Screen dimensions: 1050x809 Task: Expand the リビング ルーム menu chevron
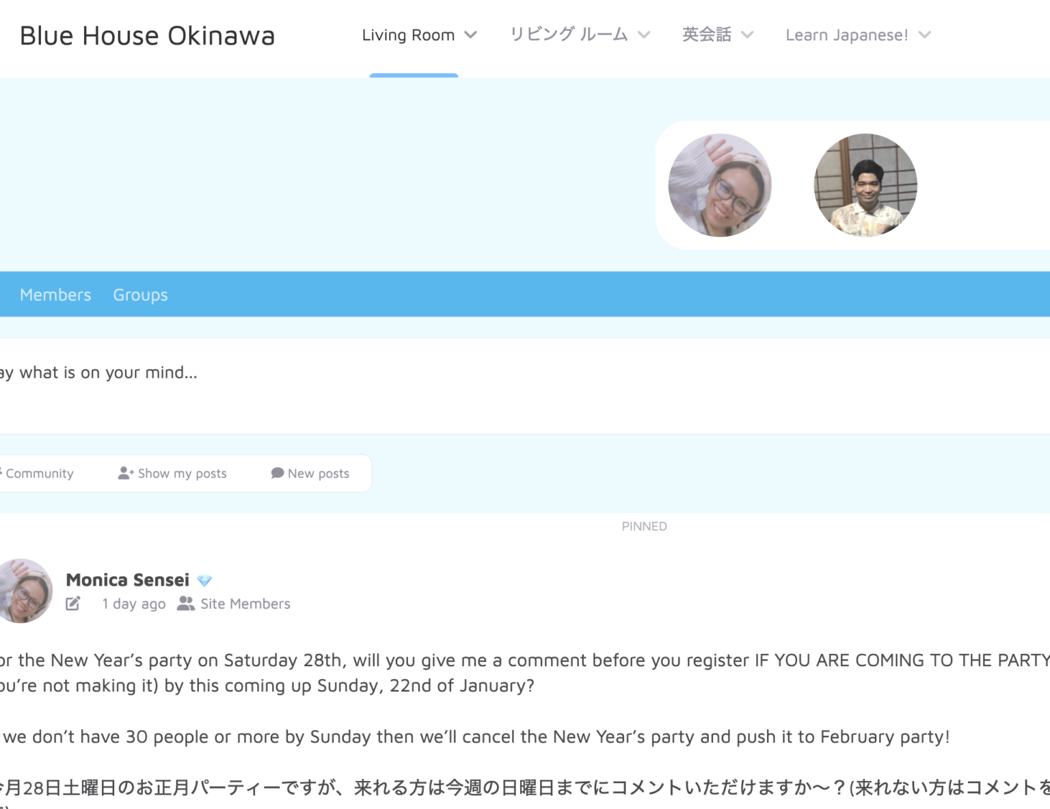pyautogui.click(x=644, y=35)
